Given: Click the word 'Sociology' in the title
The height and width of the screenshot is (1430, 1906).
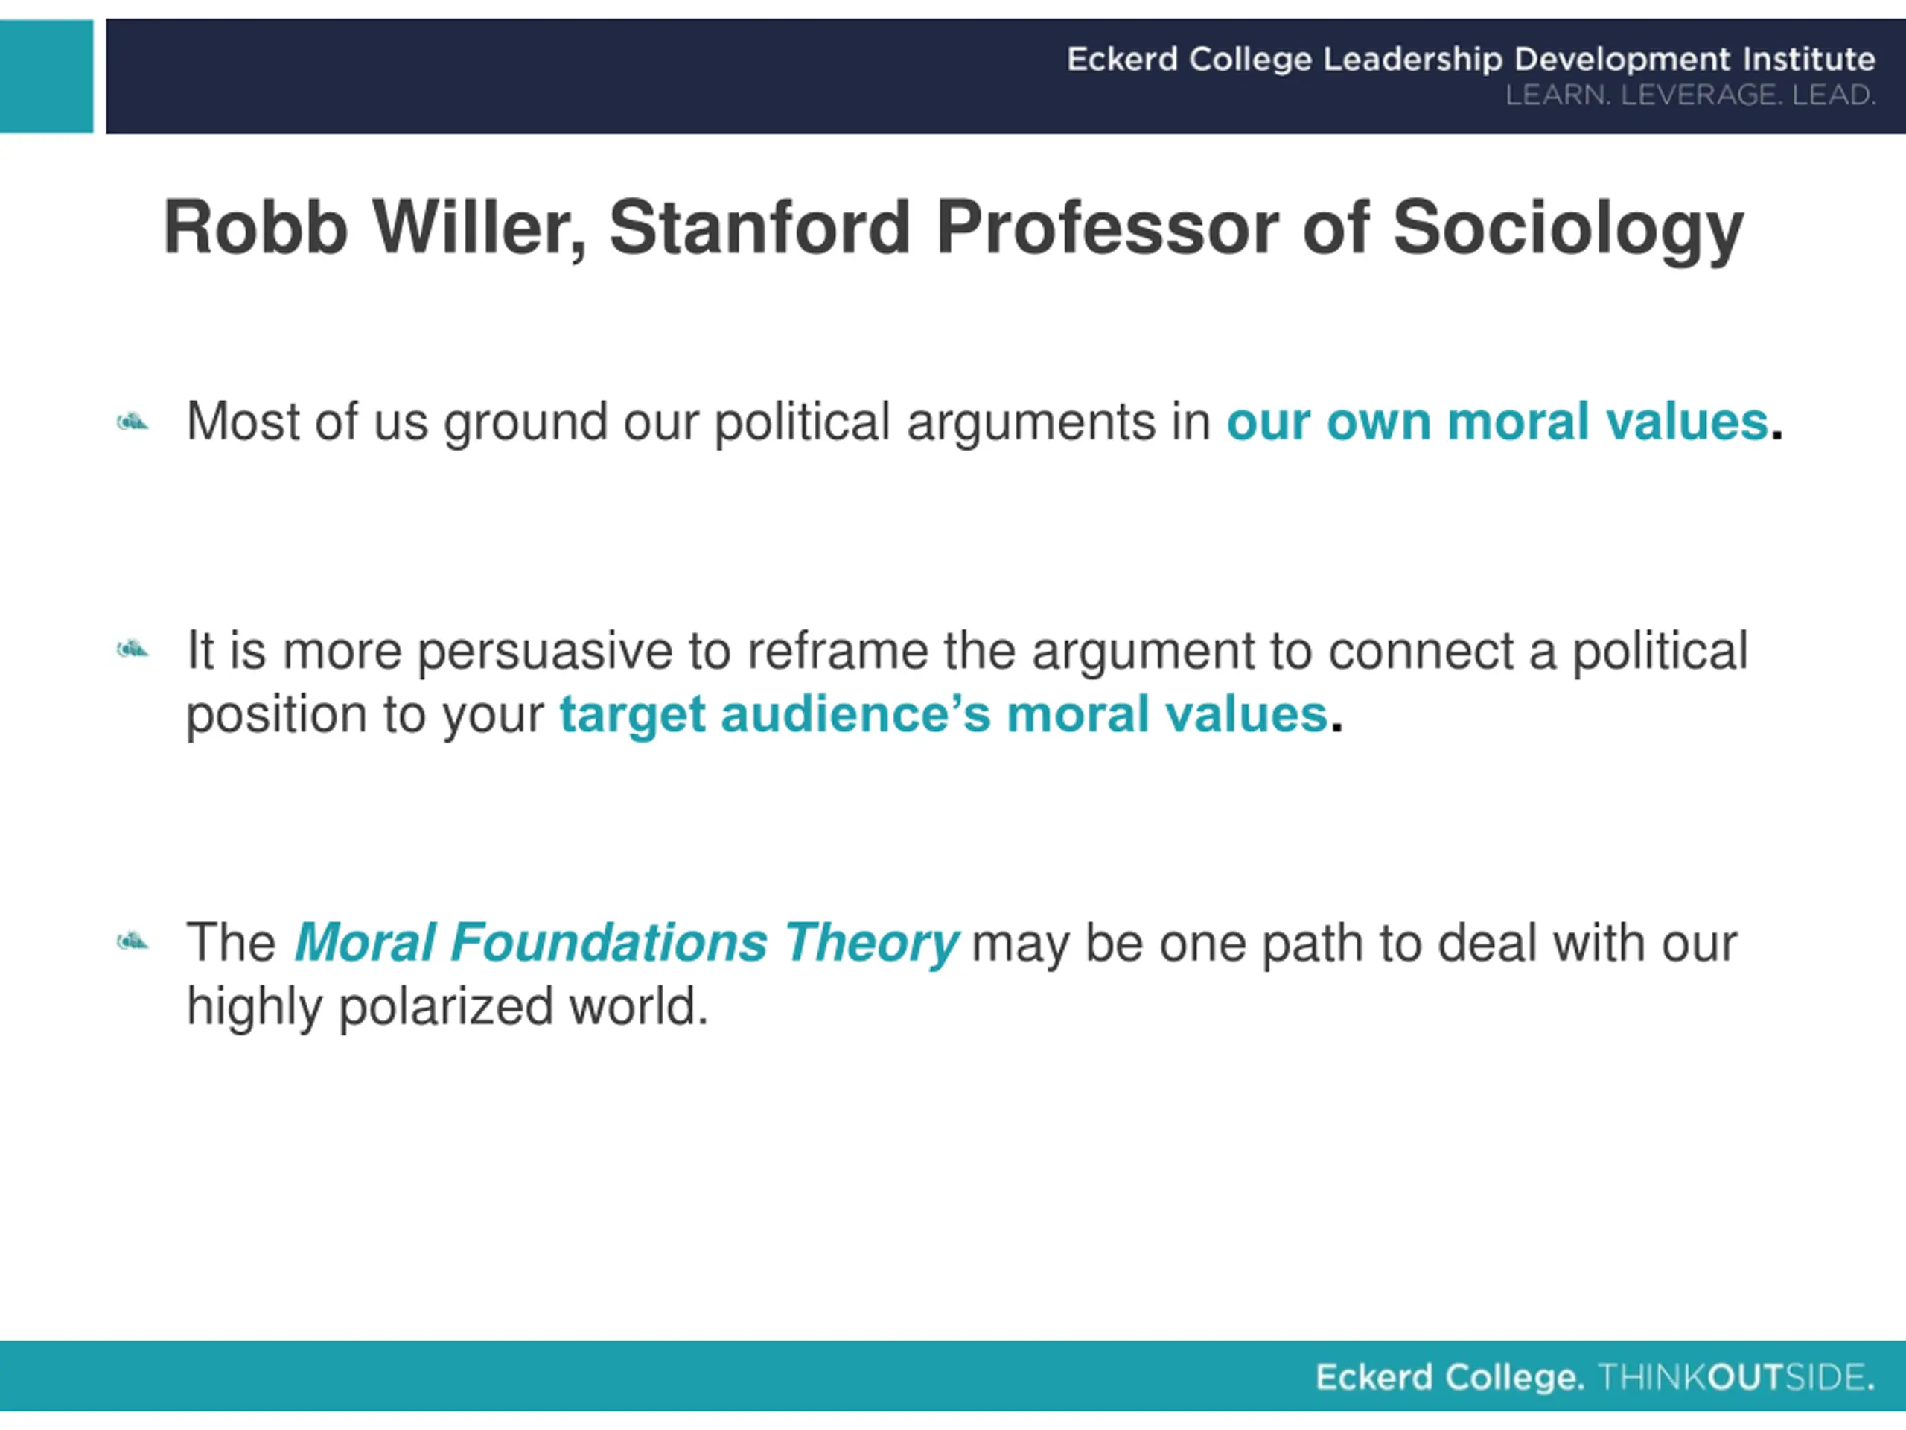Looking at the screenshot, I should point(1568,230).
